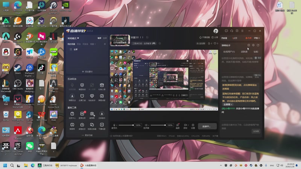The image size is (301, 169).
Task: Open the OBS Studio desktop shortcut
Action: [x=18, y=85]
